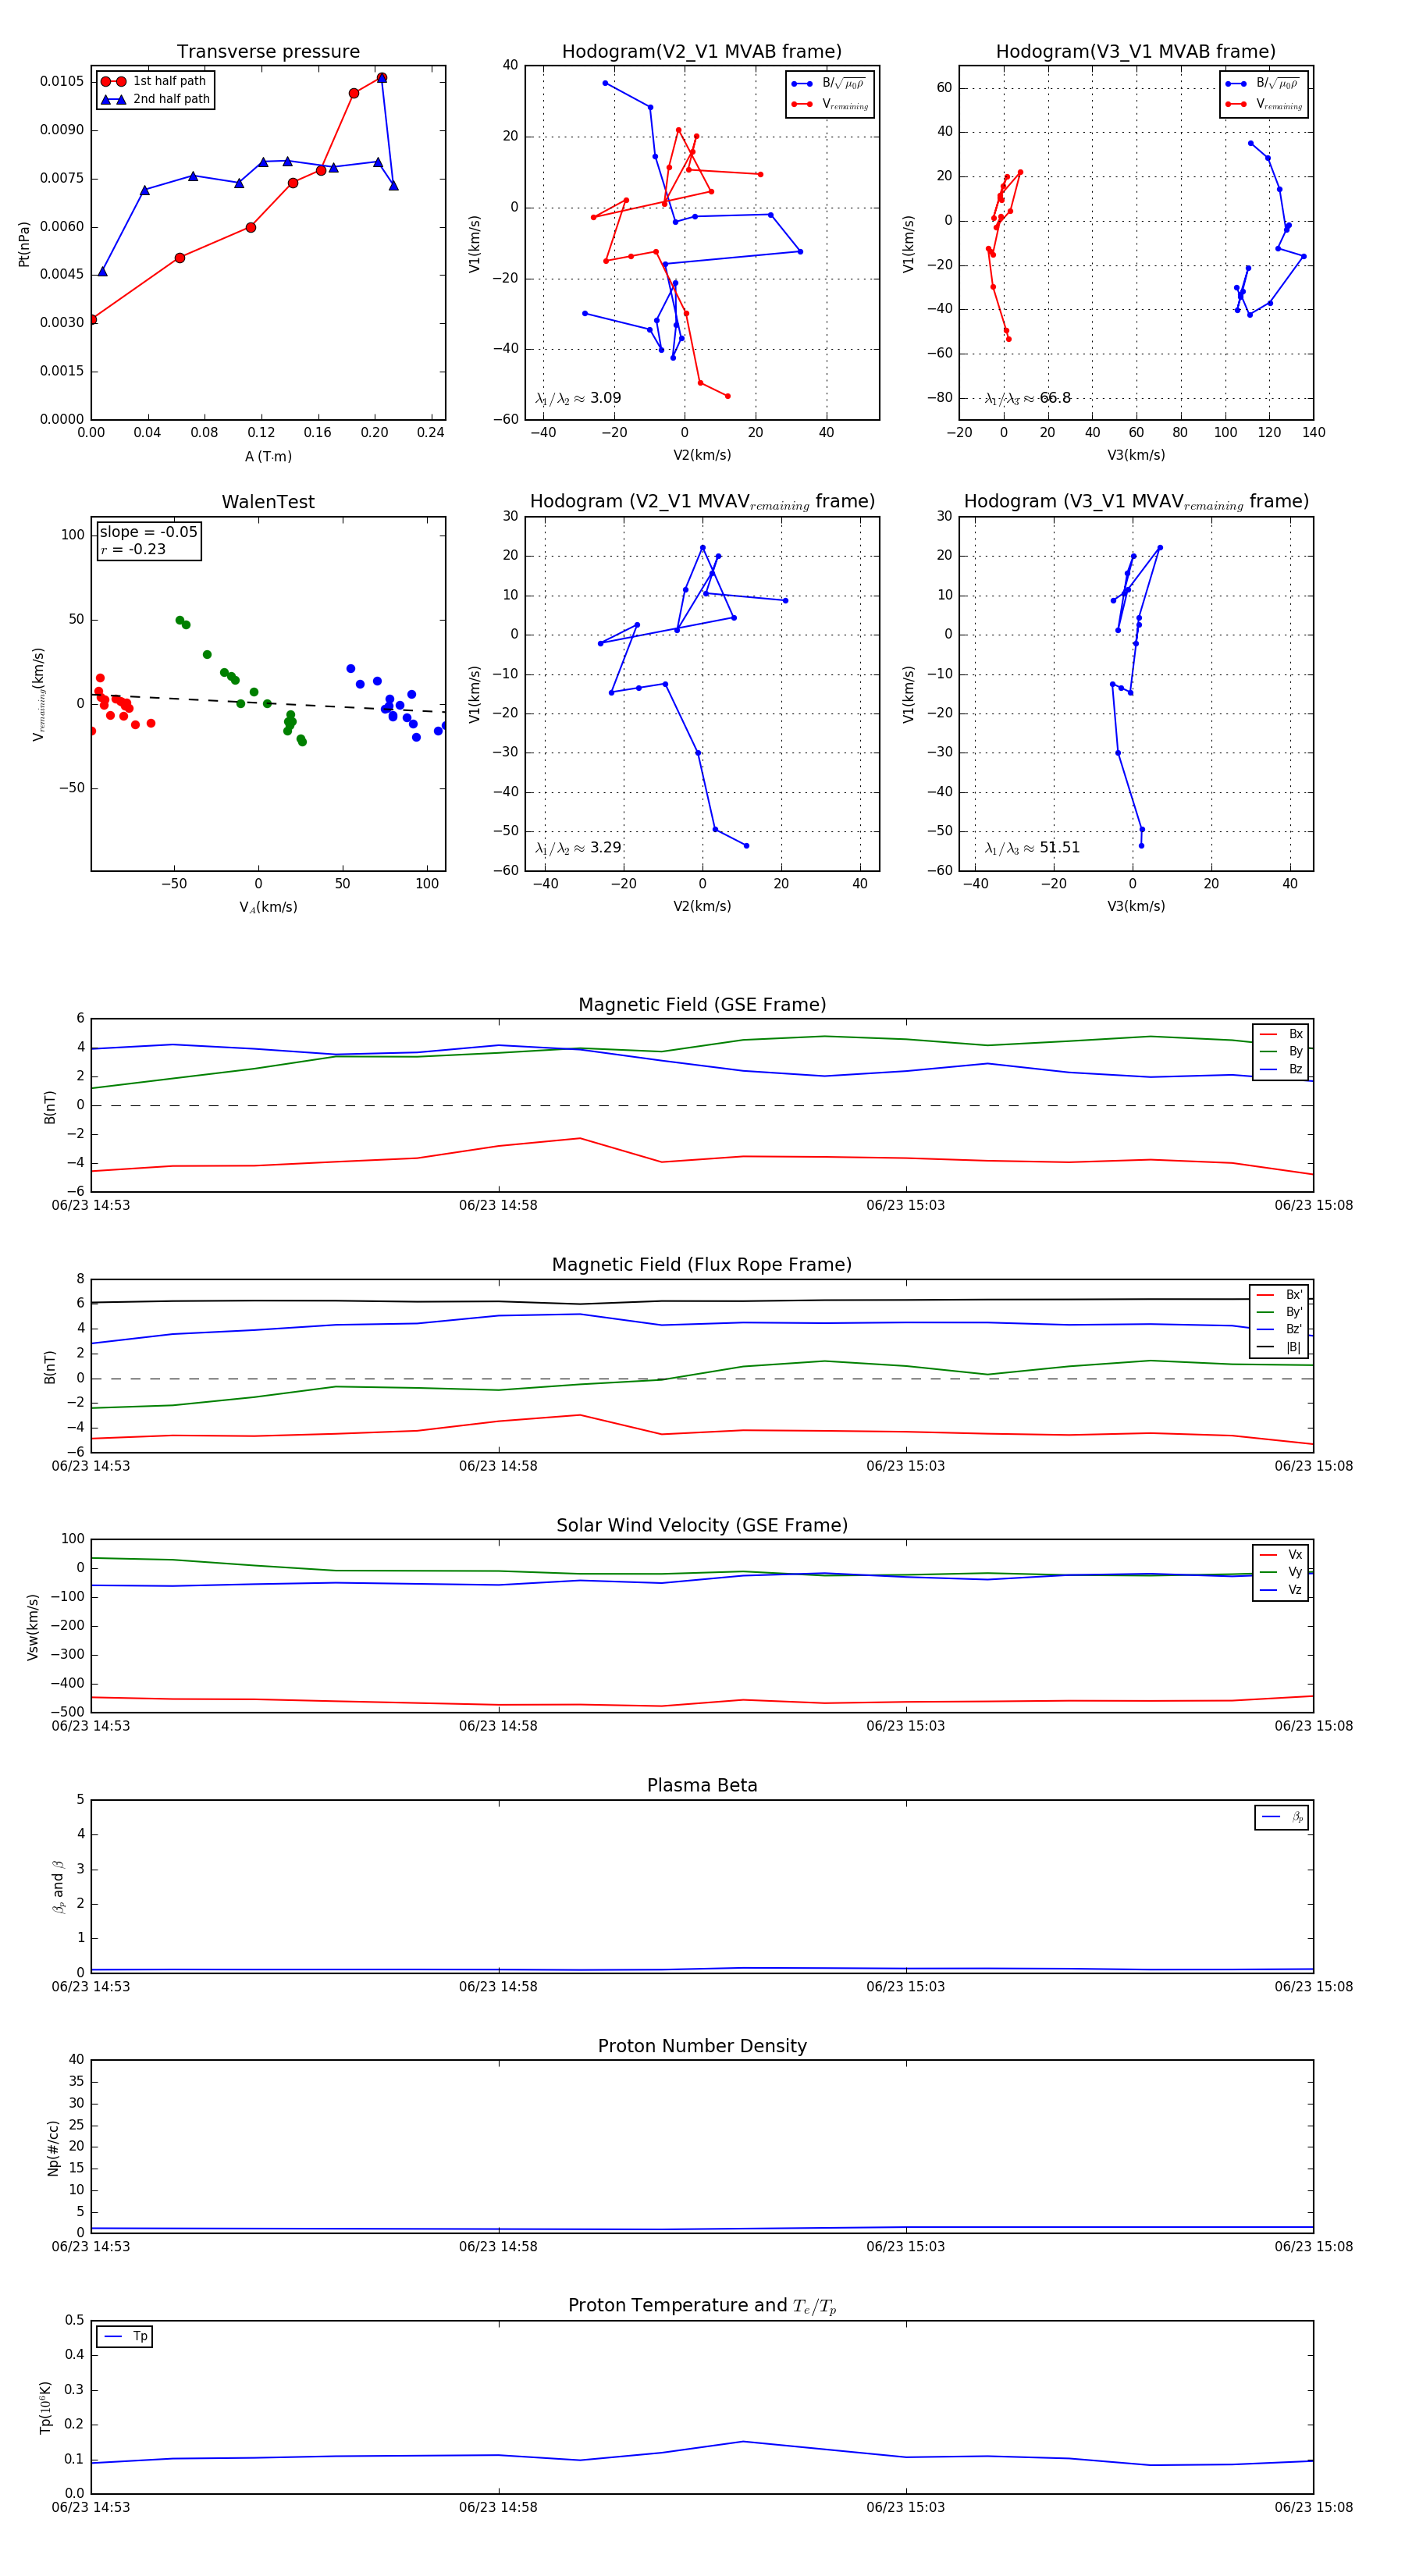Click the 'Hodogram (V2_V1 MVAV remaining frame)' title
This screenshot has width=1405, height=2576.
[x=702, y=502]
